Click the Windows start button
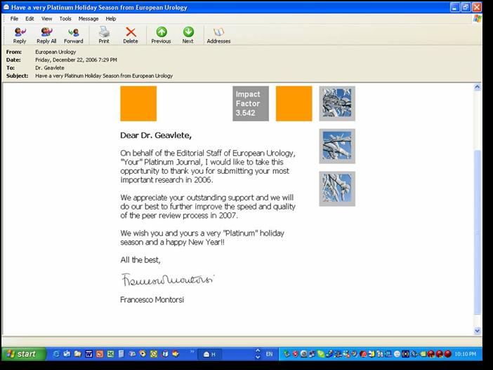493x370 pixels. [x=24, y=354]
